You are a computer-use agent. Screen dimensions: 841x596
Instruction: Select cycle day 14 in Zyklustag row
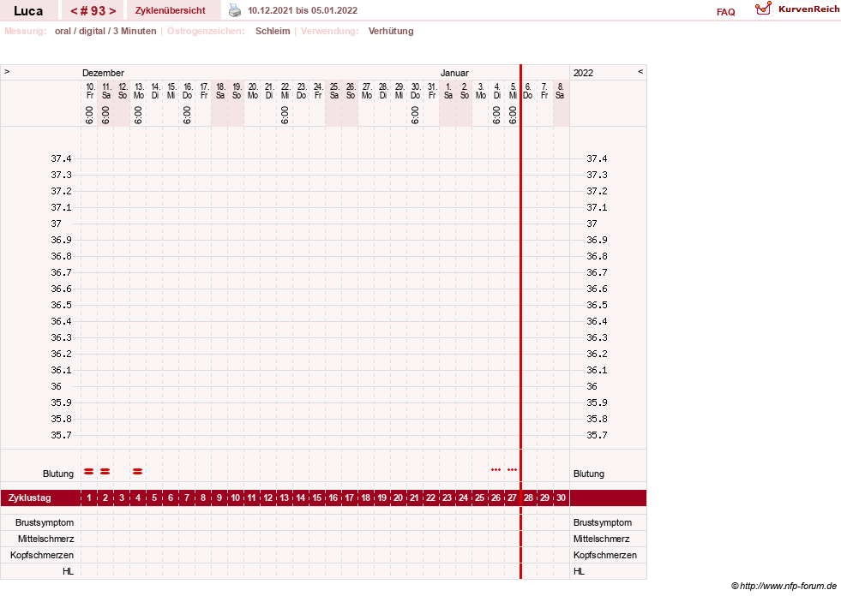click(301, 498)
